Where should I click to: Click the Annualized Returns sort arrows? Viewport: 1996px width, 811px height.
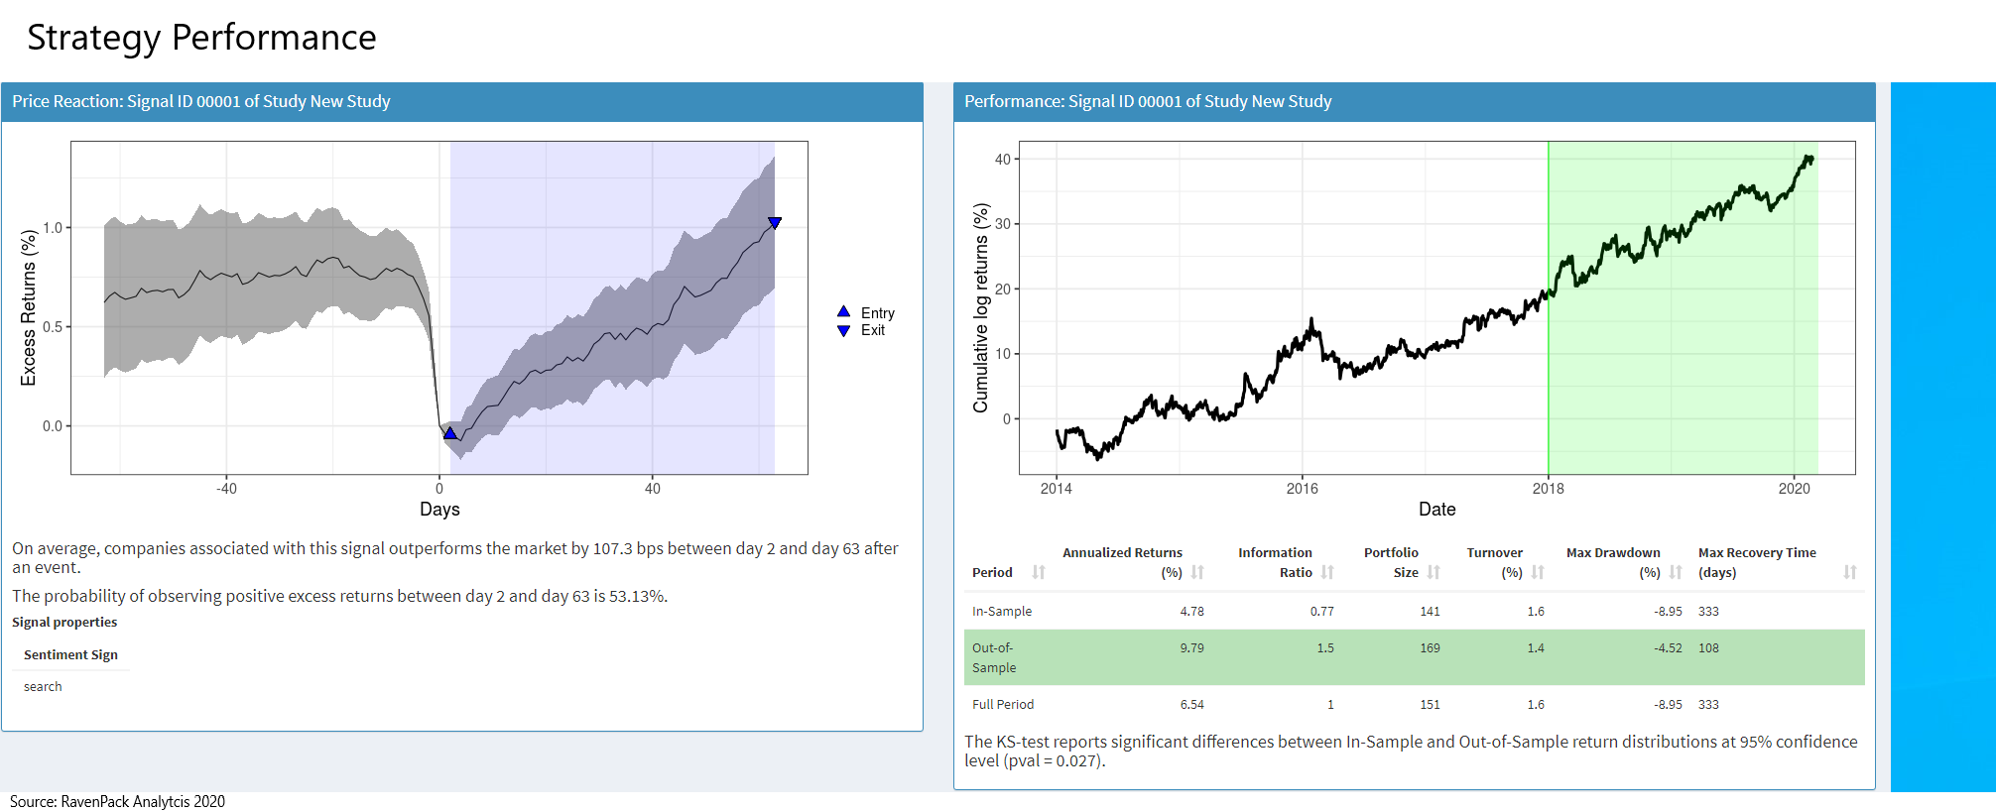coord(1197,572)
